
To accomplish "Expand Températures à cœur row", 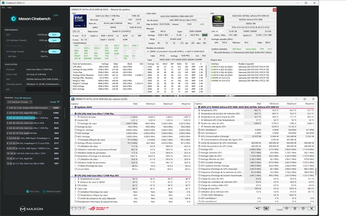I will click(x=75, y=179).
